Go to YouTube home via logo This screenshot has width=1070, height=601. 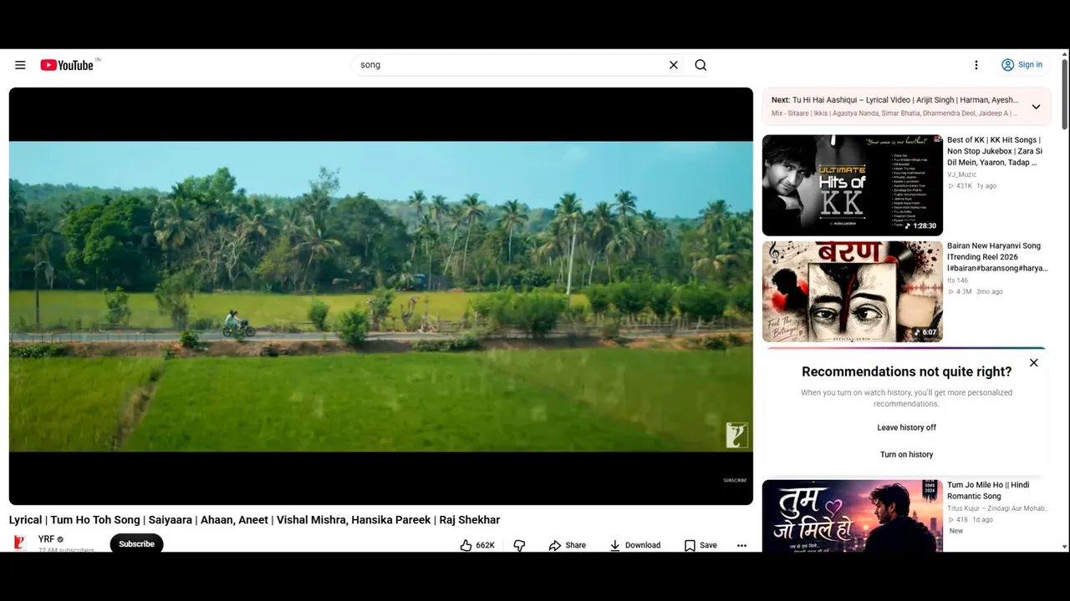coord(67,65)
